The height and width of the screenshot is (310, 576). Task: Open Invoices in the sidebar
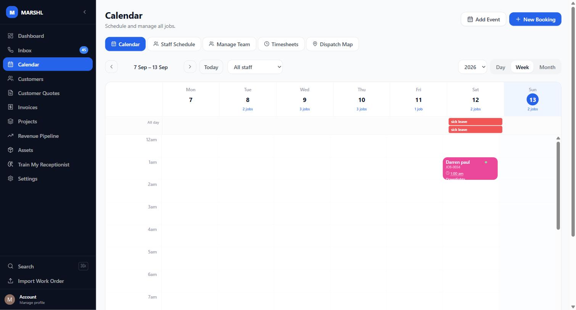(48, 107)
